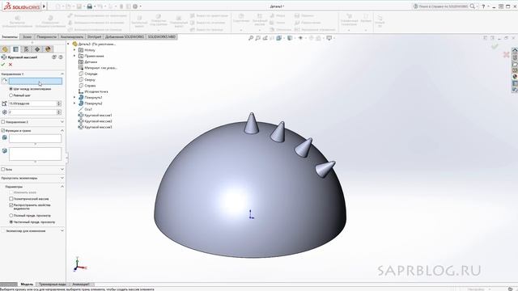Click the features to pattern selection box
The image size is (518, 291).
click(x=36, y=138)
